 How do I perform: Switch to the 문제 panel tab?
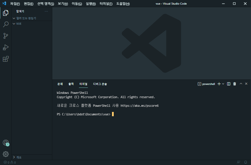[x=60, y=84]
